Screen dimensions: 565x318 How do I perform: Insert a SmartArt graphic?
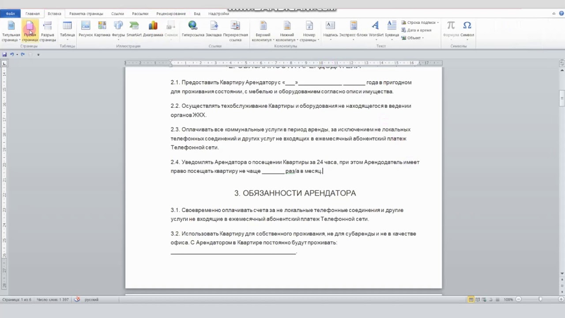tap(134, 29)
